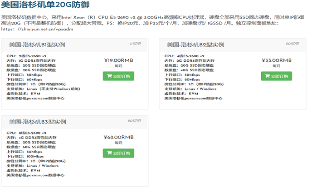Click the cart icon on B3 order button

[x=109, y=153]
